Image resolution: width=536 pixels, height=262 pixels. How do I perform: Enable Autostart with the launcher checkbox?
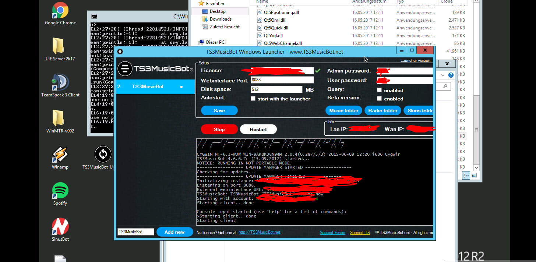pyautogui.click(x=253, y=99)
